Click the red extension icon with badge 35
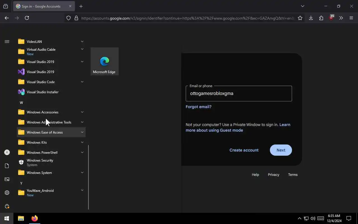358x224 pixels. (x=331, y=17)
